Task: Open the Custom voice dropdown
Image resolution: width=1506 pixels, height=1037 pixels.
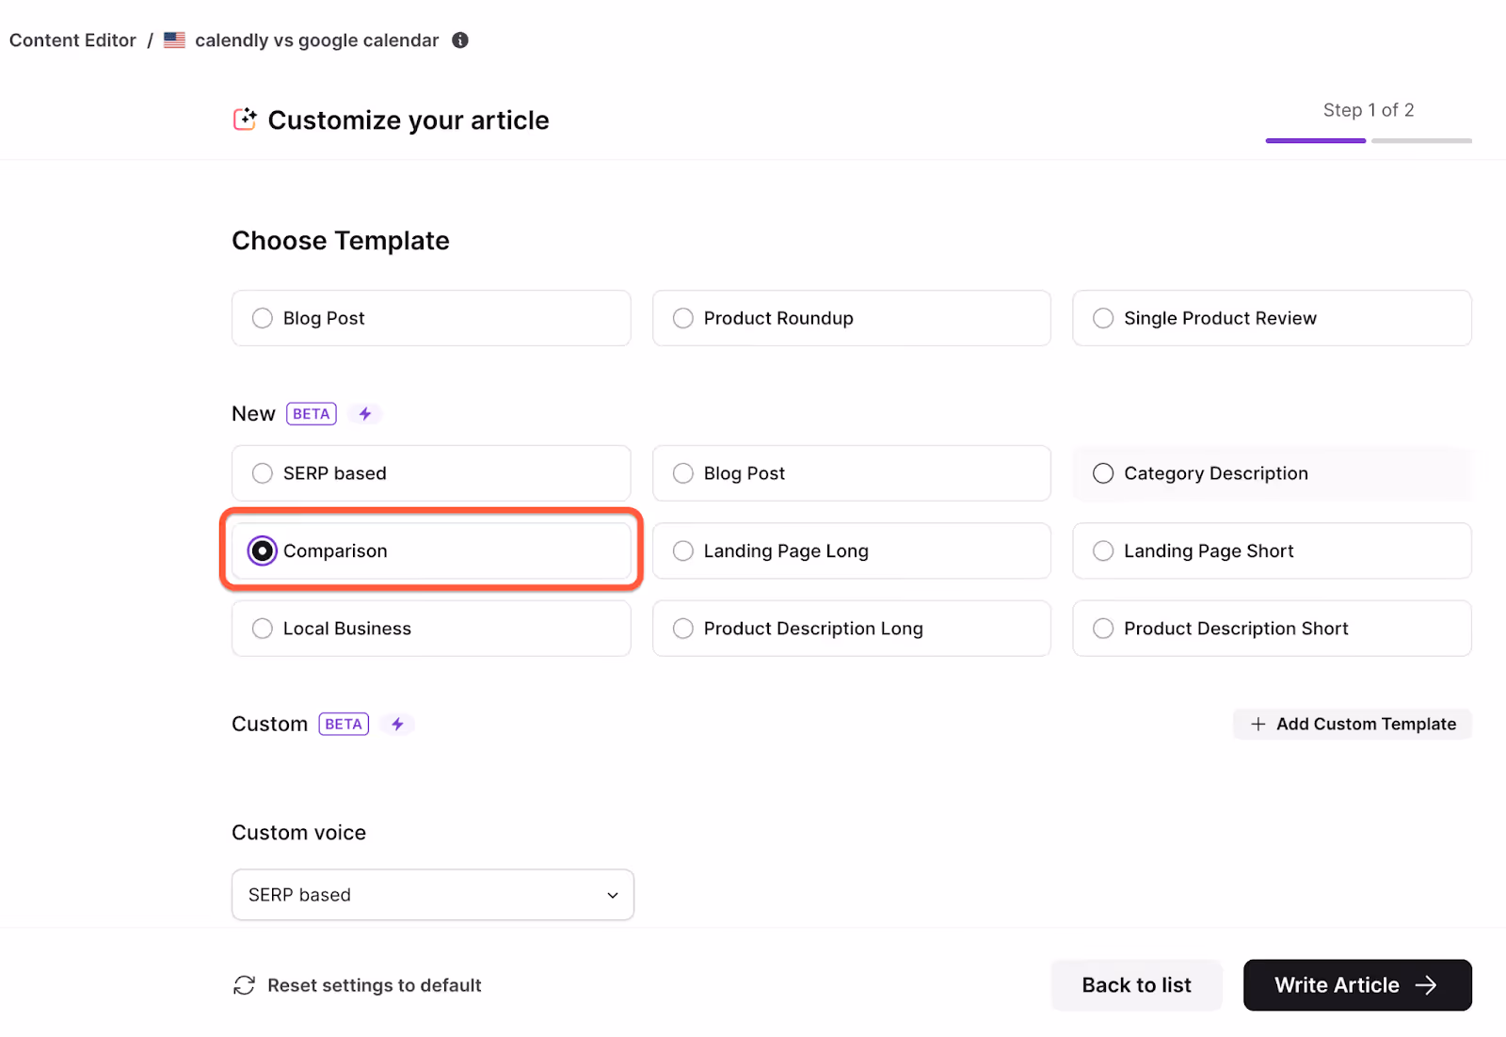Action: tap(432, 895)
